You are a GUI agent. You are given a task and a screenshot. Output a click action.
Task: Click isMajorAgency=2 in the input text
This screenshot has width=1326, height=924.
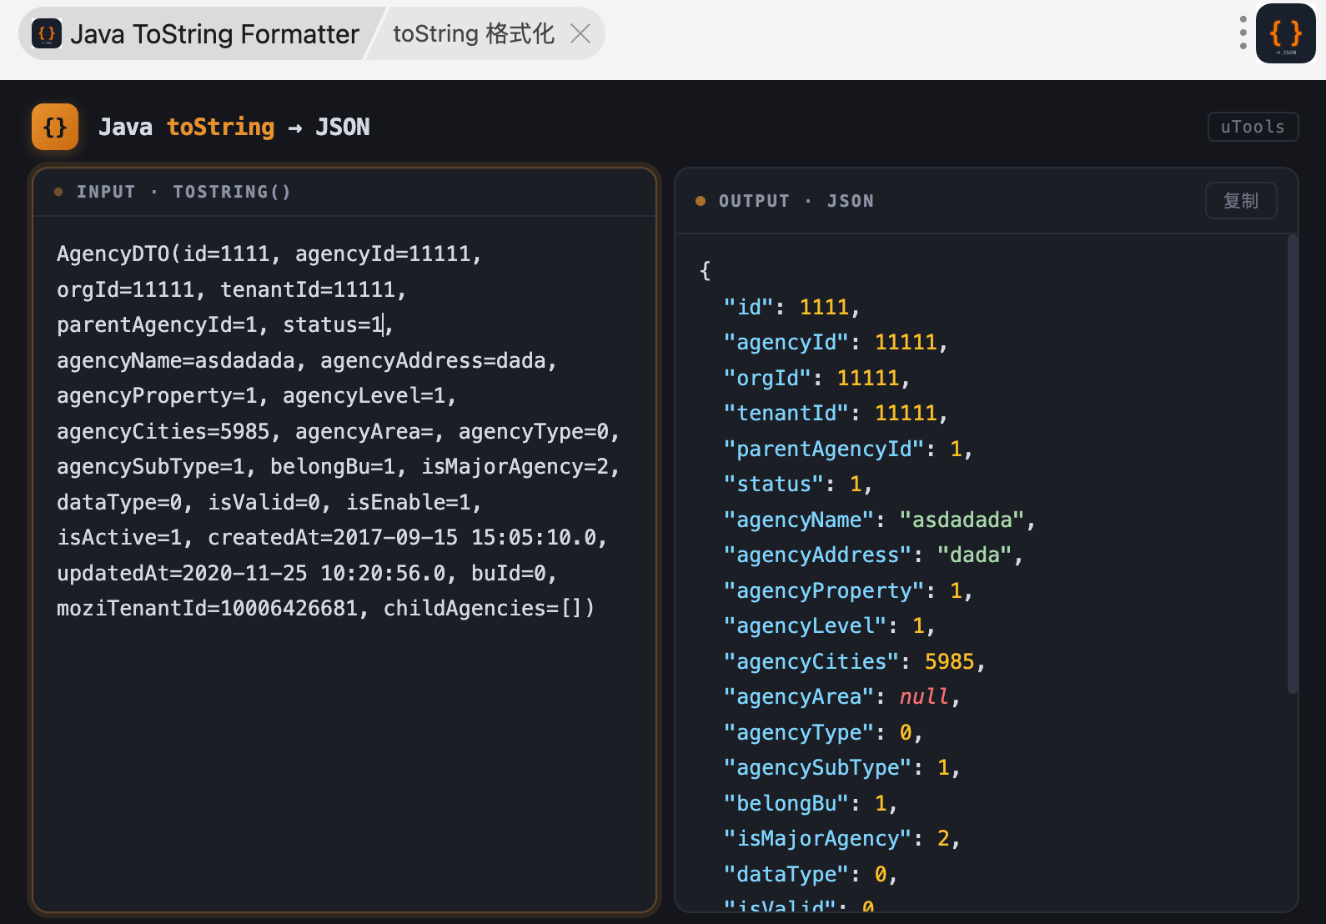(x=515, y=466)
